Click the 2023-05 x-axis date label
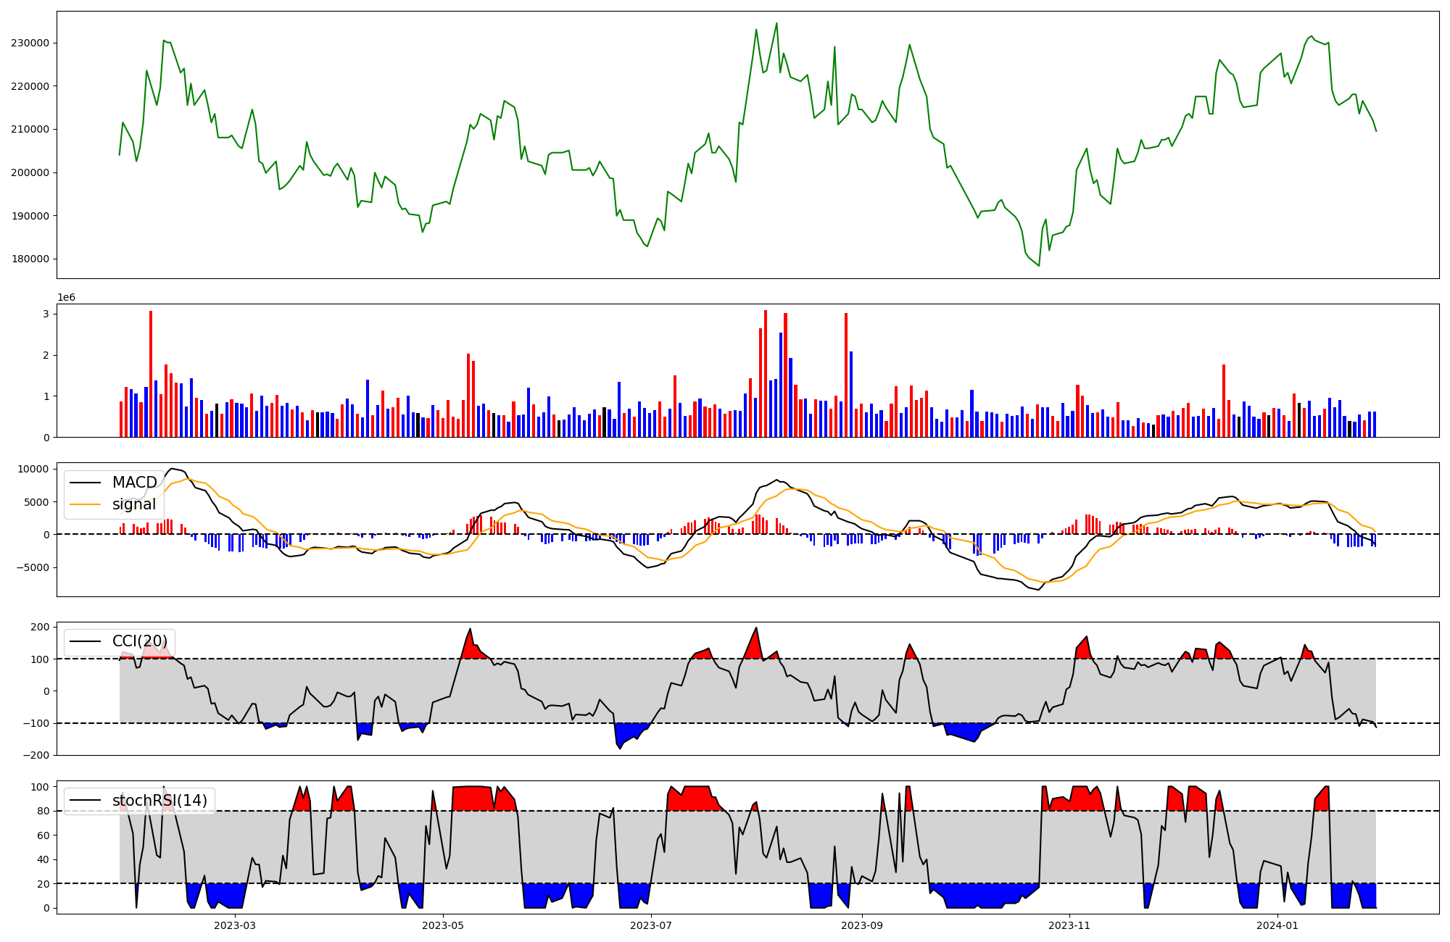Screen dimensions: 1450x942 click(443, 925)
